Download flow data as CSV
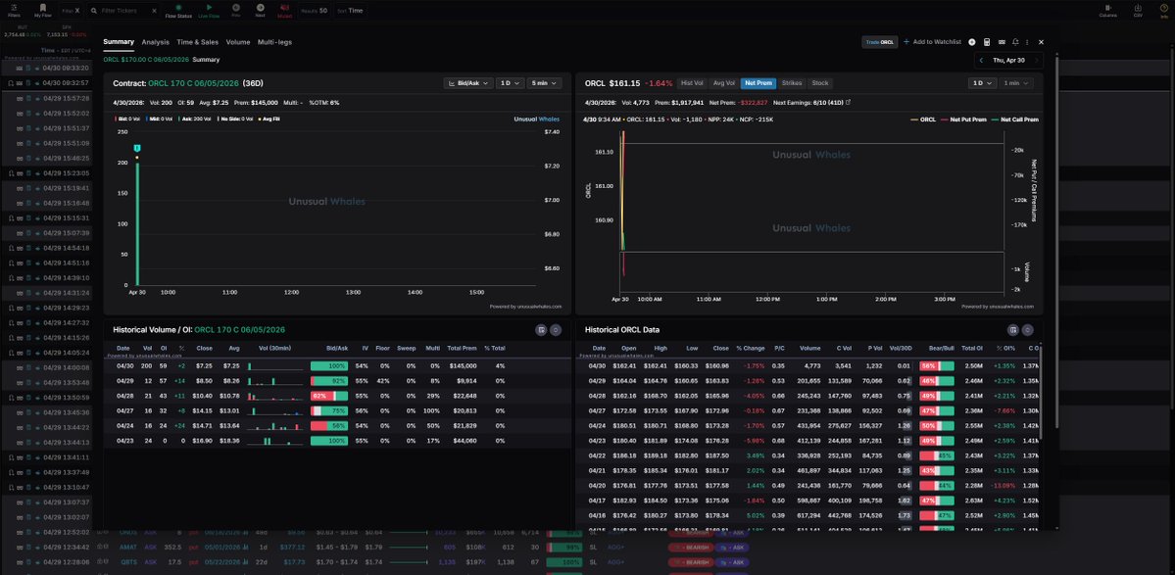 click(1139, 11)
